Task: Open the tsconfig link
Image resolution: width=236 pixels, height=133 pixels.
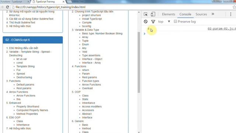Action: tap(87, 26)
